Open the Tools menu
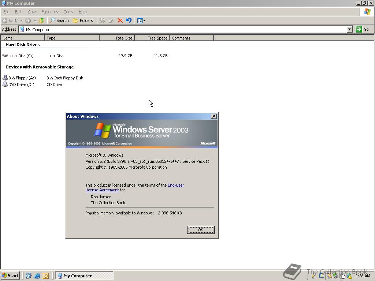The width and height of the screenshot is (375, 281). 68,12
